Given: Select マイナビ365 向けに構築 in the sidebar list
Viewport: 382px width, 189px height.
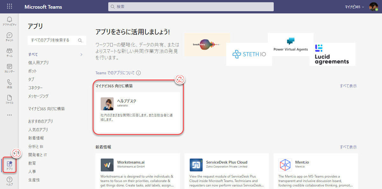Looking at the screenshot, I should pyautogui.click(x=46, y=109).
